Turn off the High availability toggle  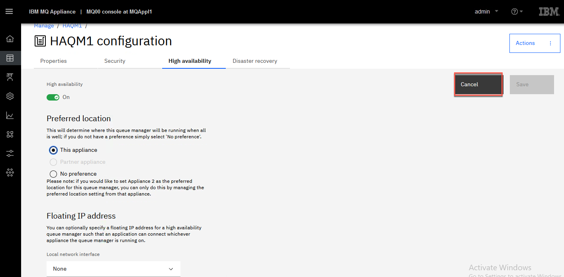pyautogui.click(x=53, y=97)
